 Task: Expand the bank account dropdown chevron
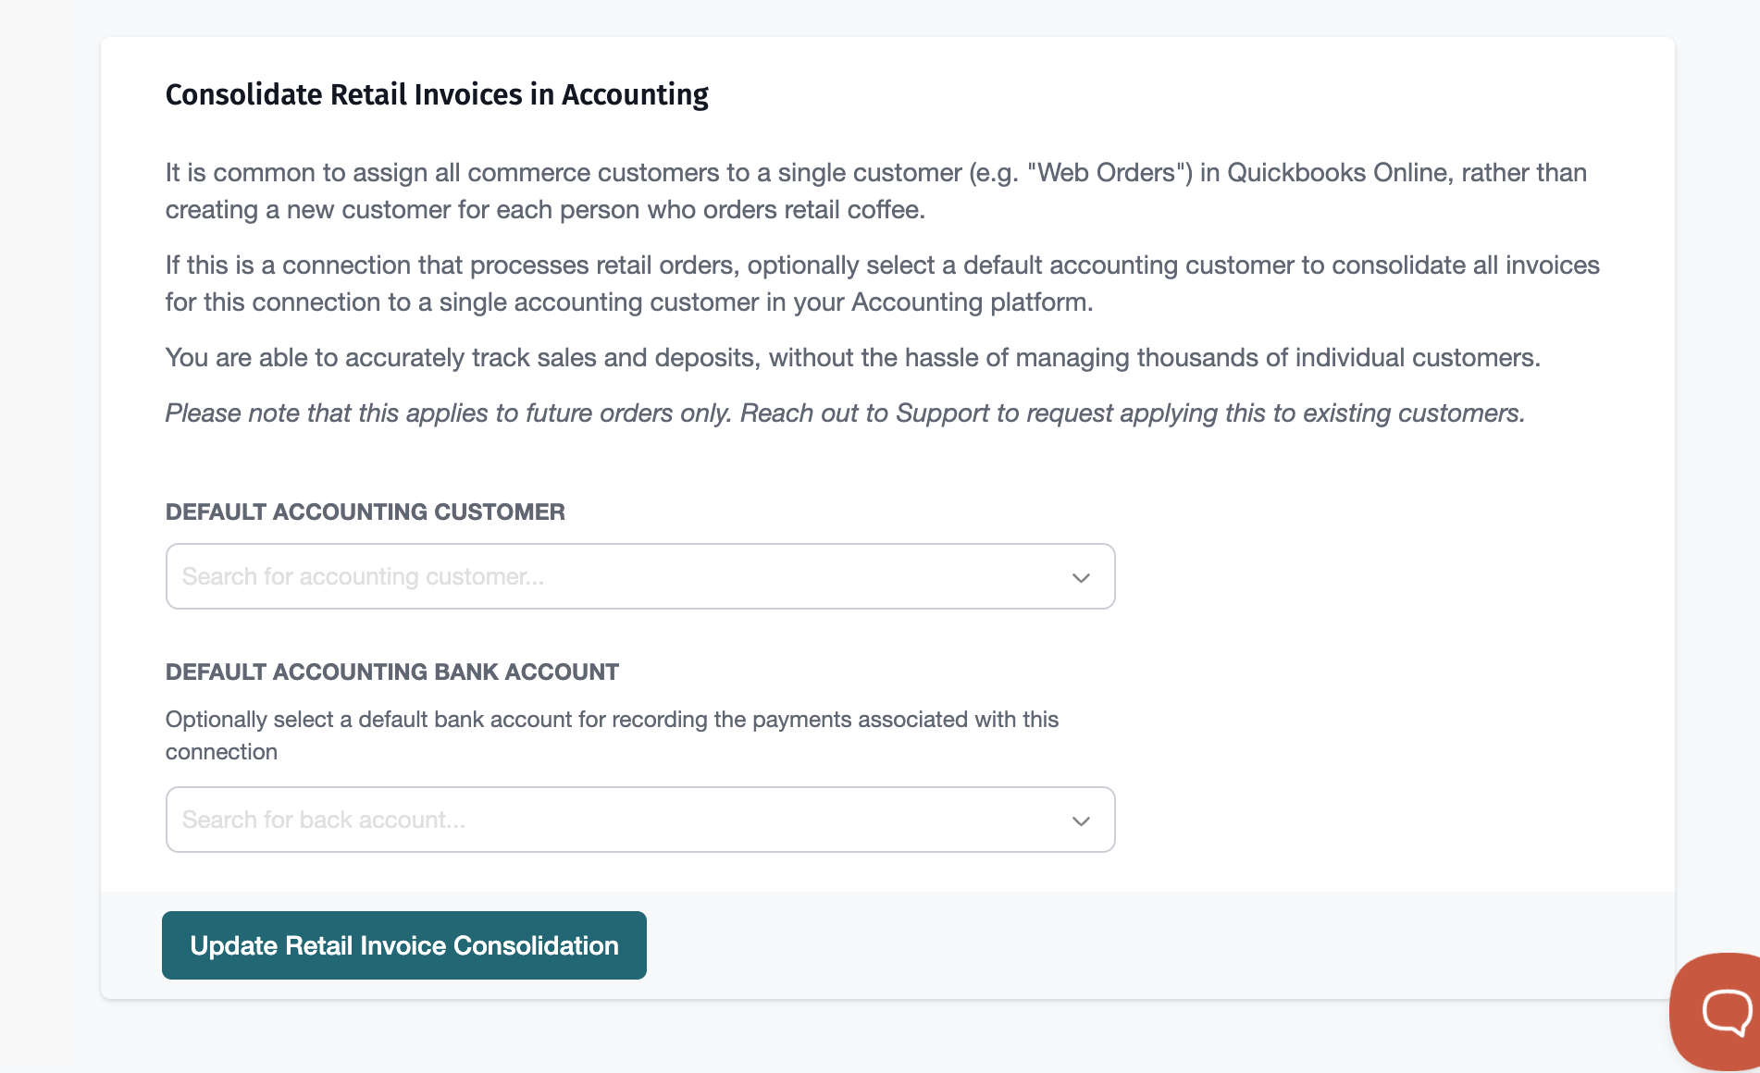1080,820
